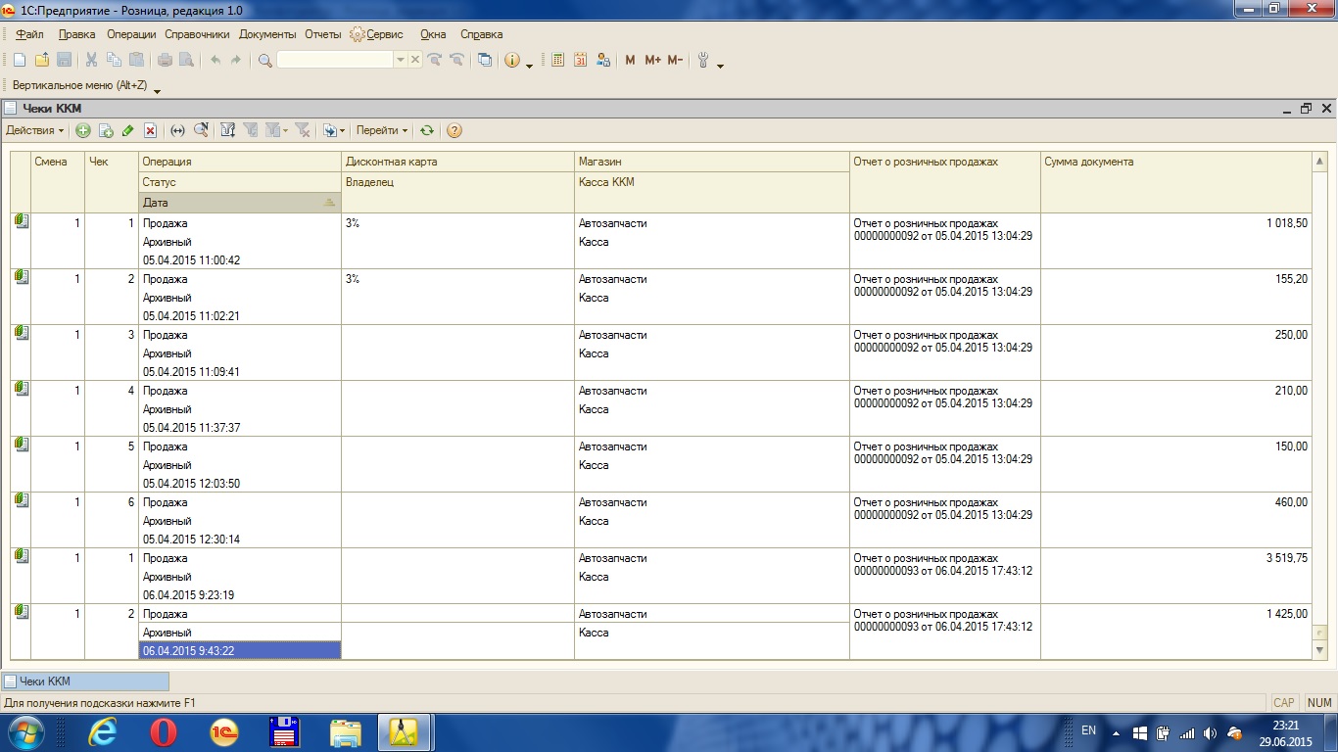This screenshot has height=752, width=1338.
Task: Select the amount cell 155,20
Action: (x=1175, y=297)
